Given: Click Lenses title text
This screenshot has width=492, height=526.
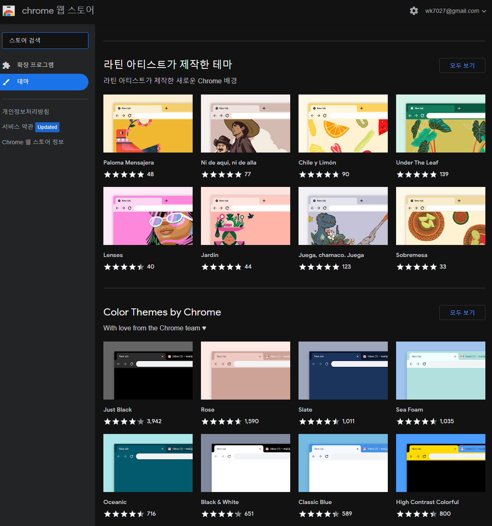Looking at the screenshot, I should tap(113, 255).
